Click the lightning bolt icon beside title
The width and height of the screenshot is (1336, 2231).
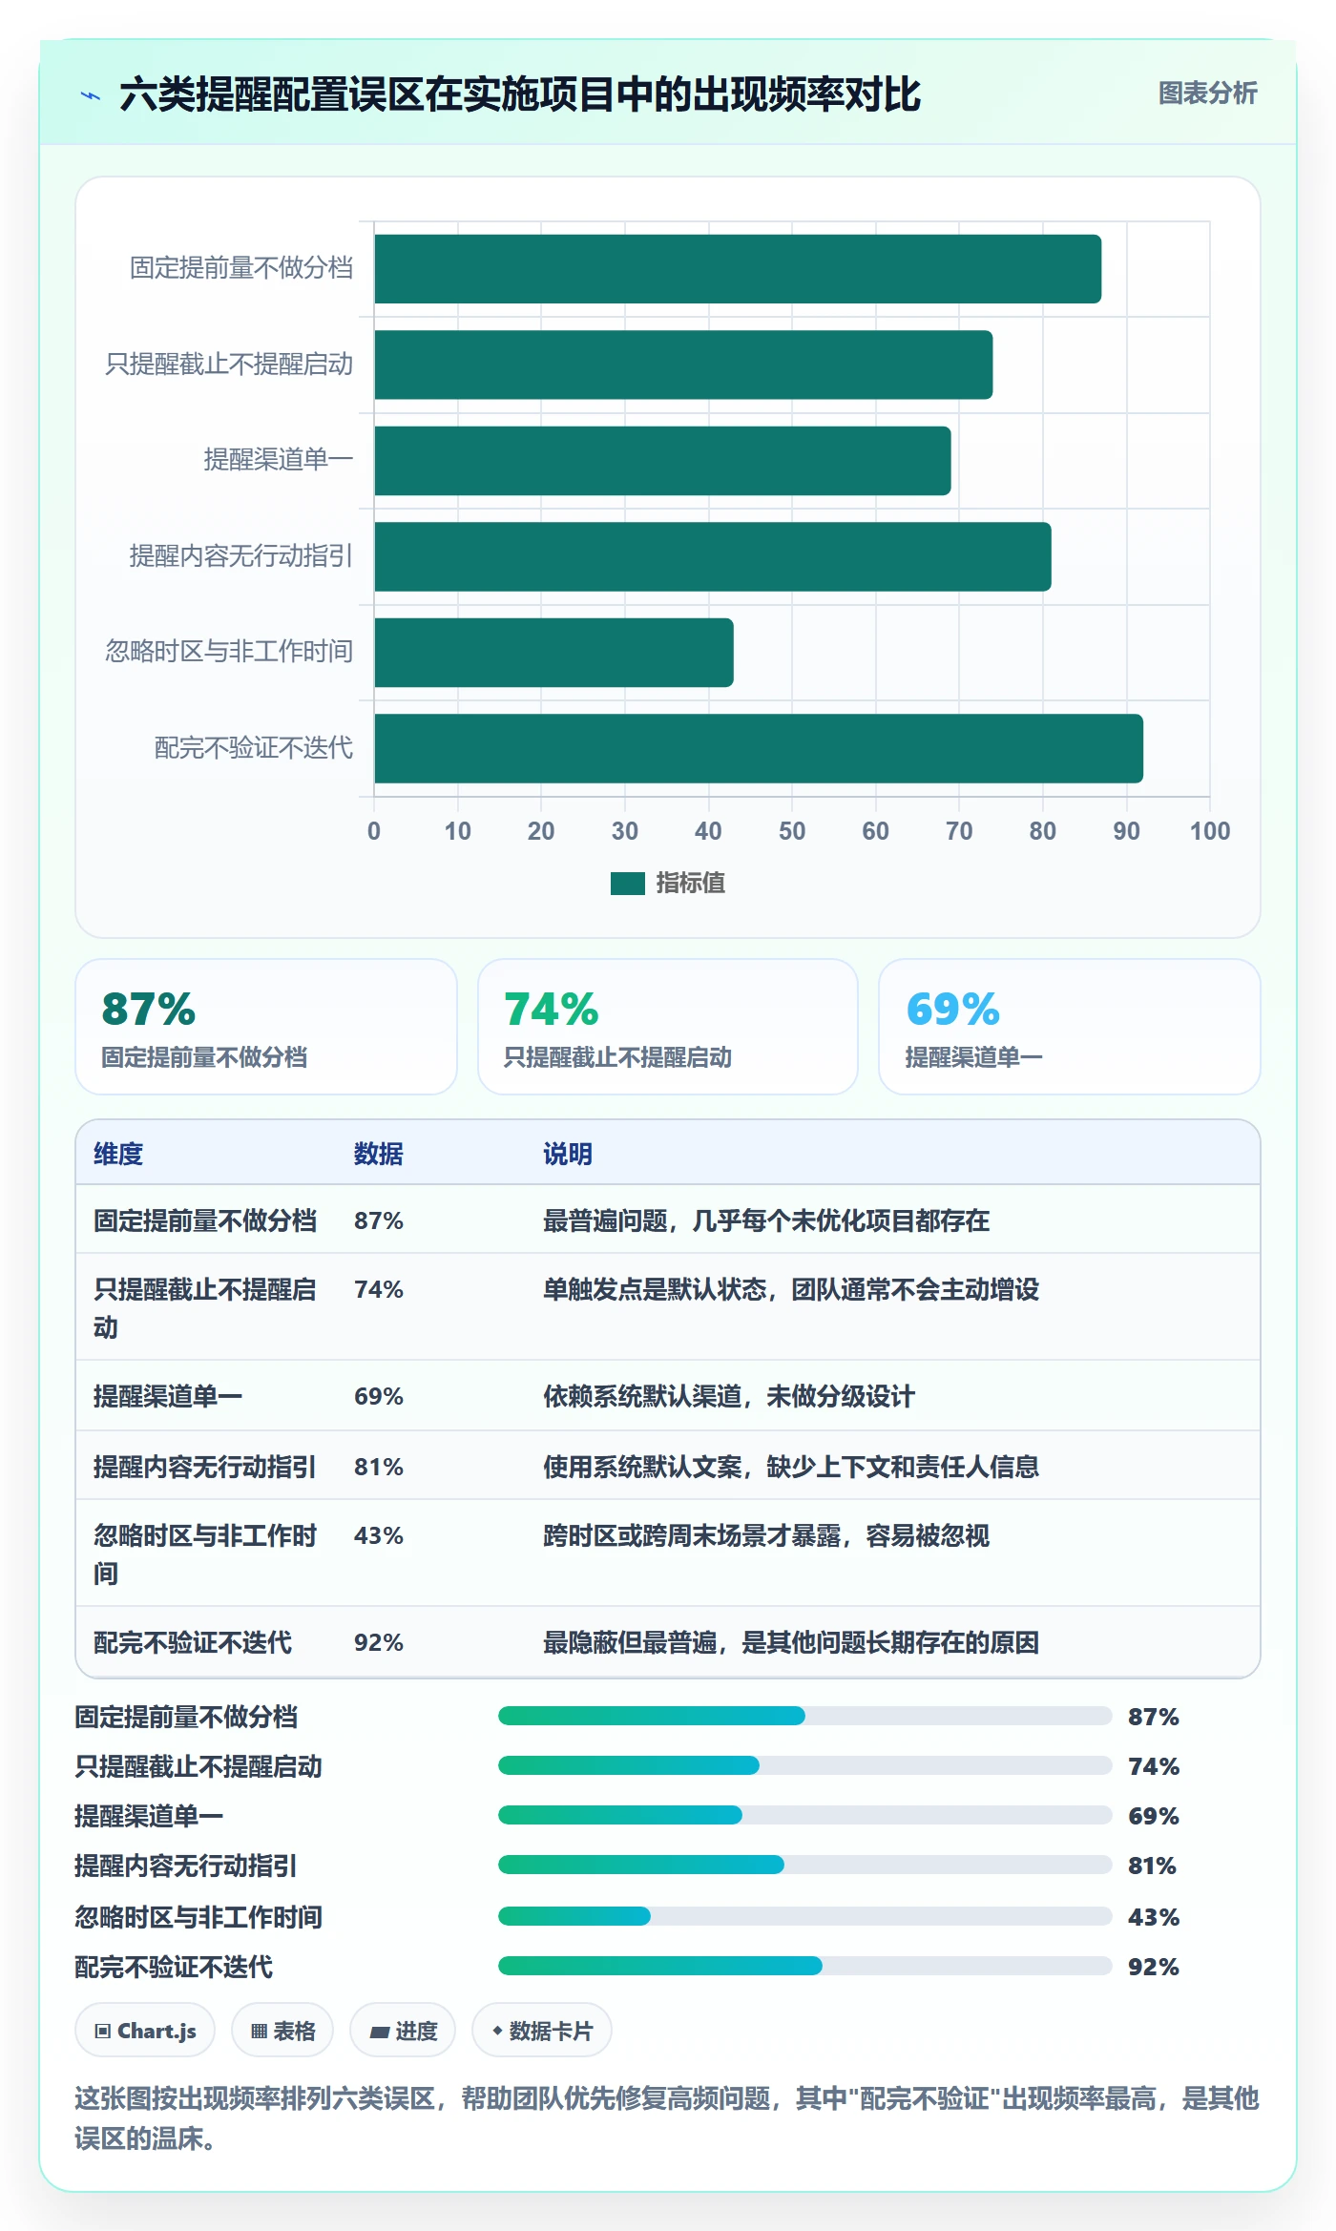(x=91, y=95)
